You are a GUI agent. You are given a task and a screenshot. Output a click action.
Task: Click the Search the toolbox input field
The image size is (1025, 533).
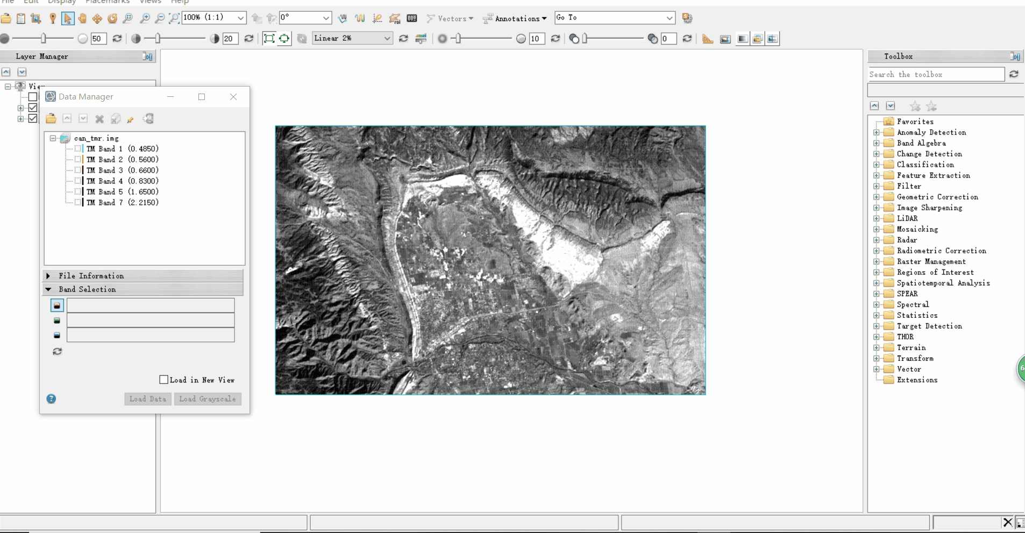click(x=936, y=74)
